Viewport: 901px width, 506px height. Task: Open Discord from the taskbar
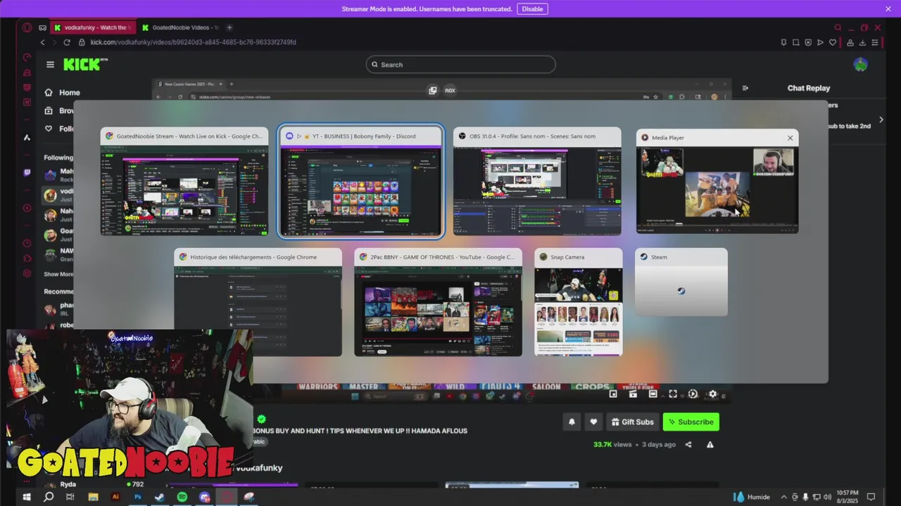(x=205, y=497)
